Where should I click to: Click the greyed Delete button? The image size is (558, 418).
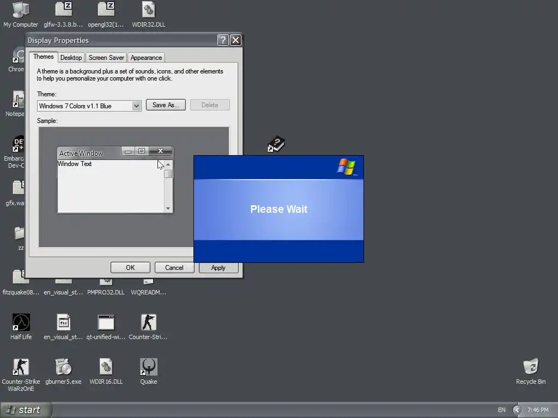tap(210, 105)
